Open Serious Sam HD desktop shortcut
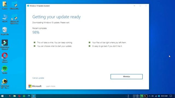 pyautogui.click(x=5, y=84)
